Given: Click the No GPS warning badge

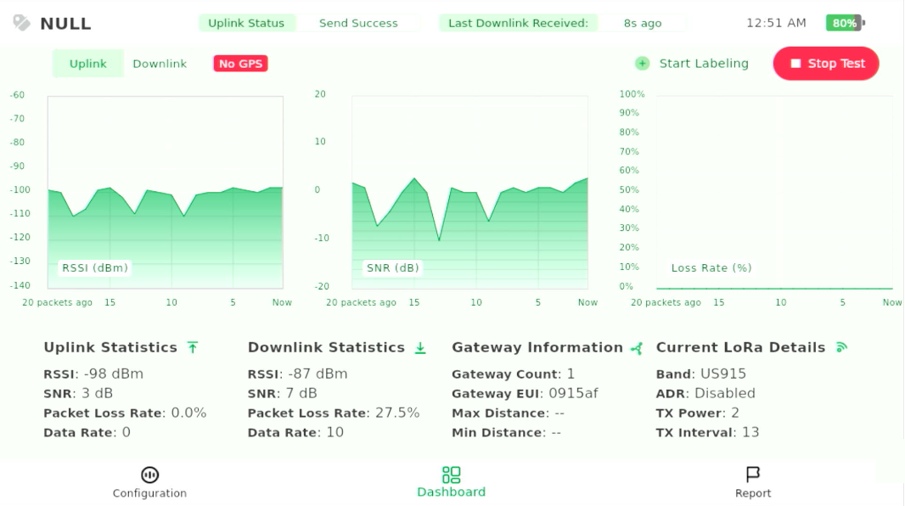Looking at the screenshot, I should pyautogui.click(x=240, y=64).
